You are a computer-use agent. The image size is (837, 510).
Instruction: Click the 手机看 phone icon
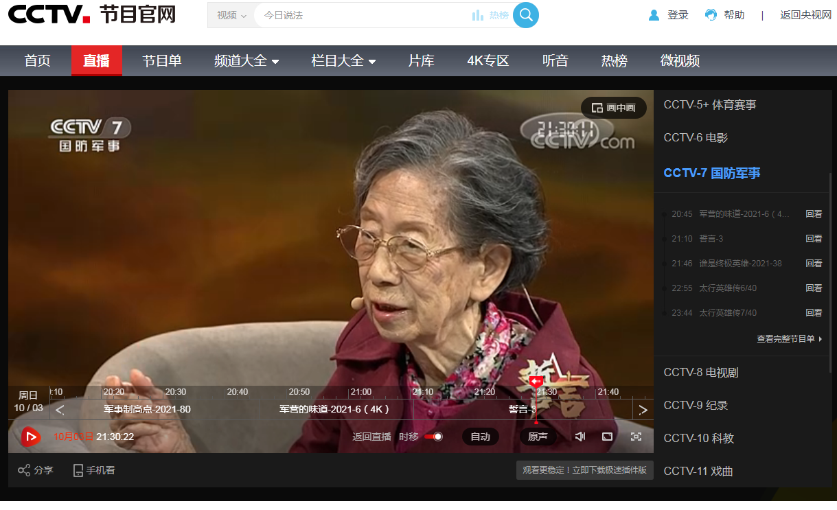(78, 470)
